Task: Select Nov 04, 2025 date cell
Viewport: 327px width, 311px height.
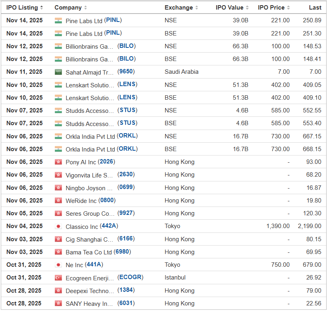Action: [x=24, y=226]
